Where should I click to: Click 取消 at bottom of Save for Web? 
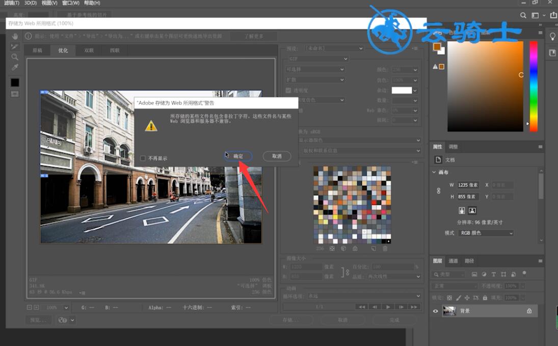tap(343, 320)
